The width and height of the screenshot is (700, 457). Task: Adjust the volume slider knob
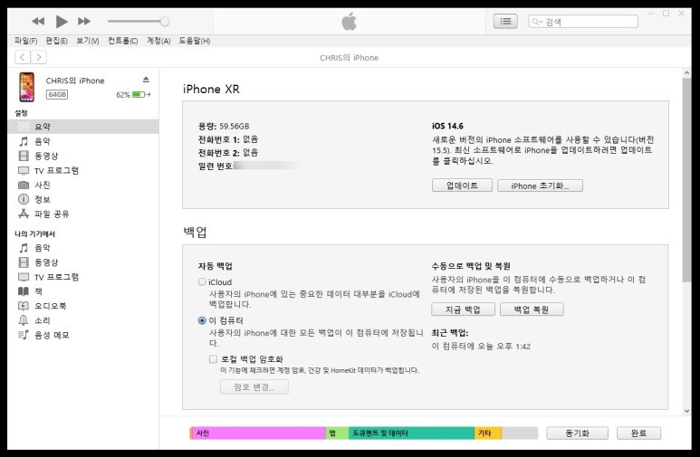click(165, 21)
